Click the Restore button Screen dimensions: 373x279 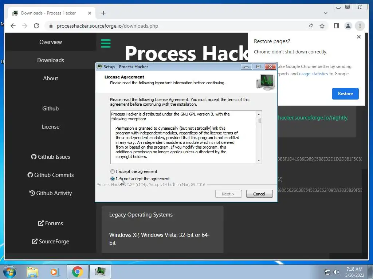345,94
